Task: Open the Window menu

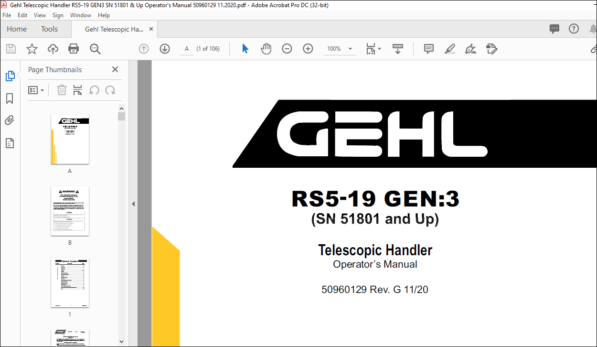Action: tap(81, 15)
